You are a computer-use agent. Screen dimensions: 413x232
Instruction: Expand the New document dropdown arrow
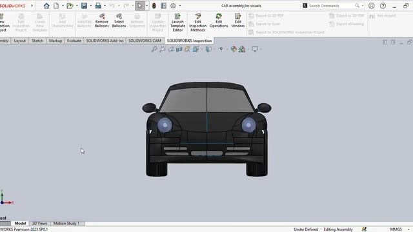(x=63, y=6)
